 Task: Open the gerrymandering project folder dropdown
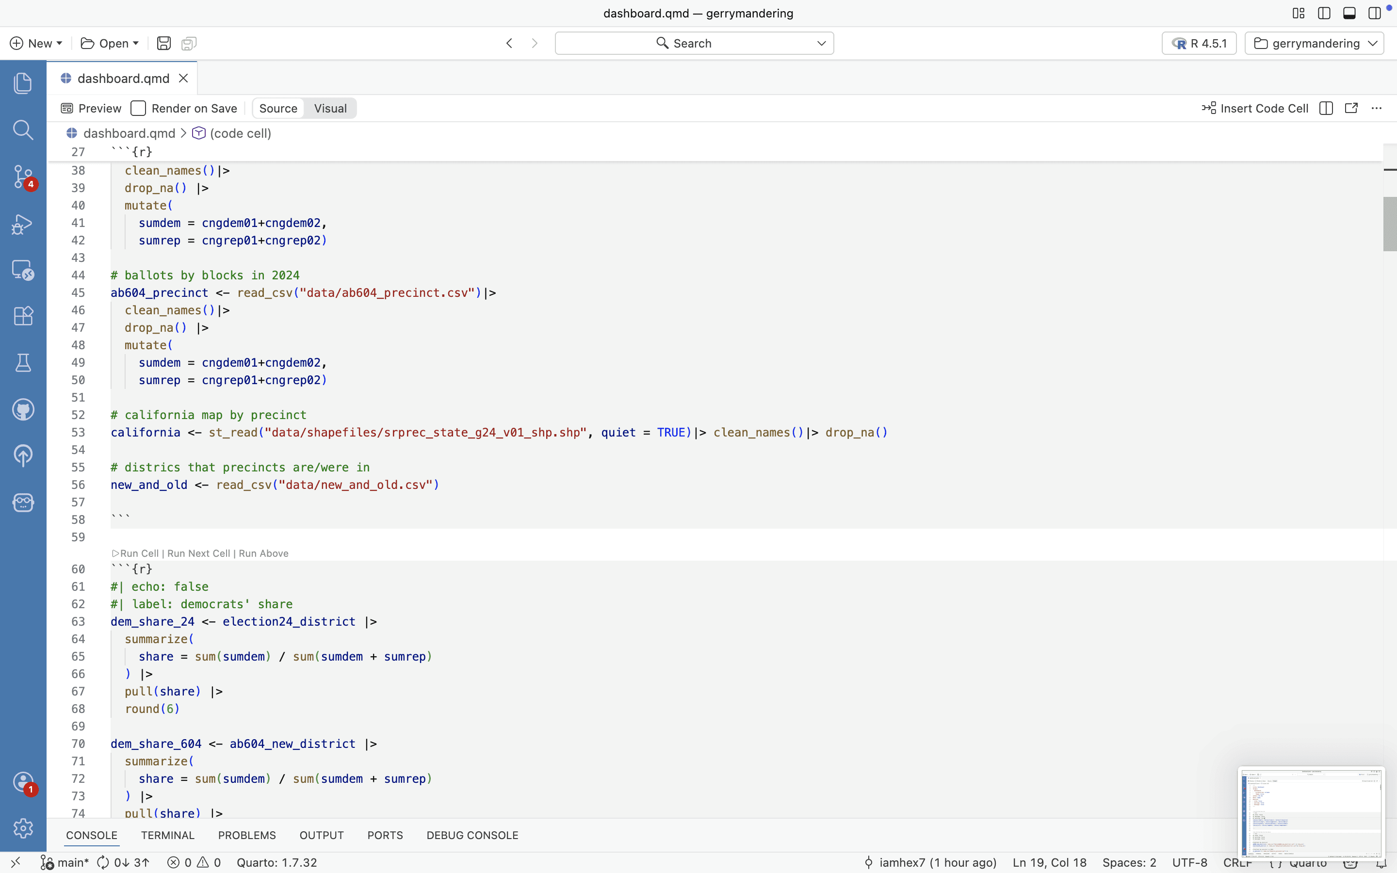[x=1314, y=43]
